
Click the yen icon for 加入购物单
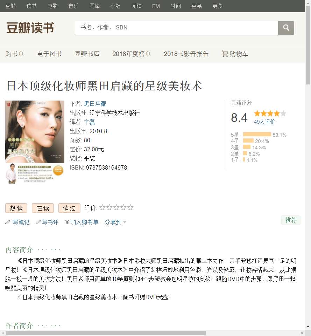click(x=67, y=222)
